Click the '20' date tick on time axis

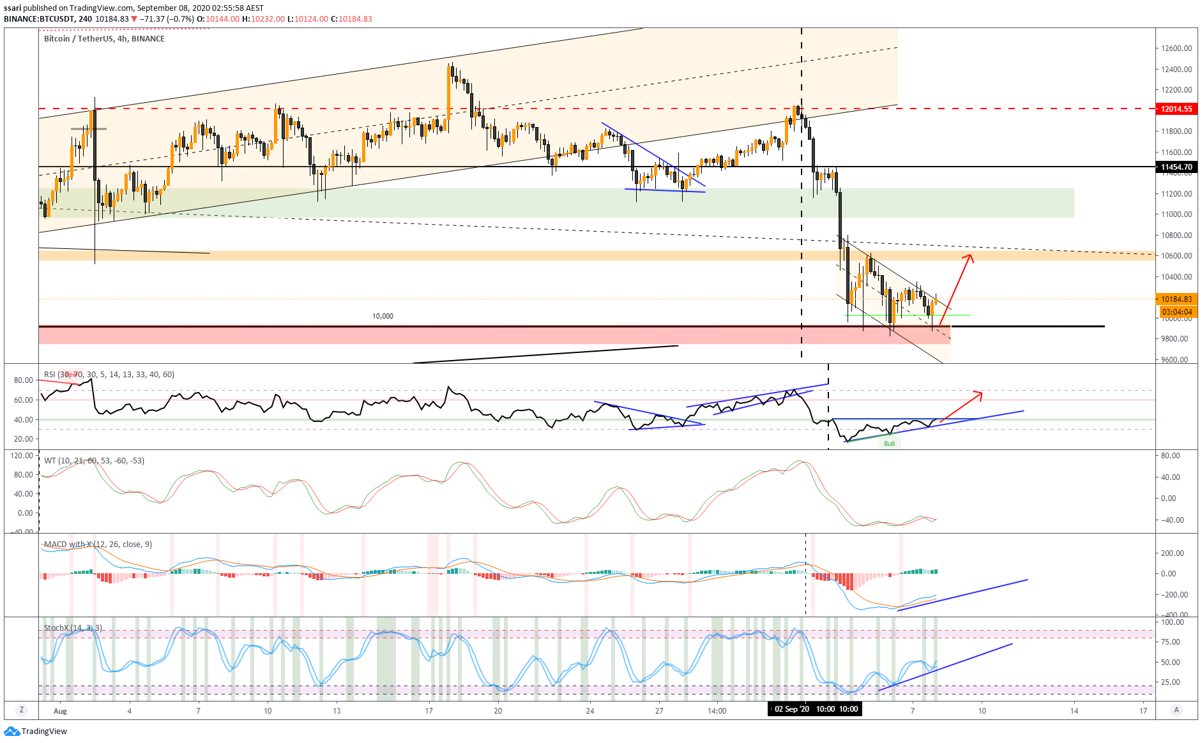coord(498,710)
